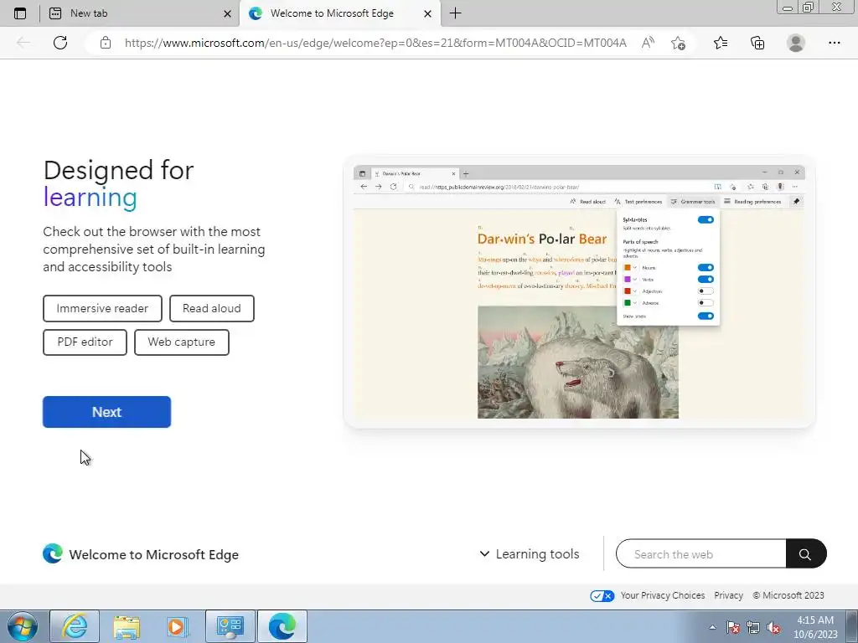The height and width of the screenshot is (643, 858).
Task: Open the profile avatar icon
Action: tap(796, 43)
